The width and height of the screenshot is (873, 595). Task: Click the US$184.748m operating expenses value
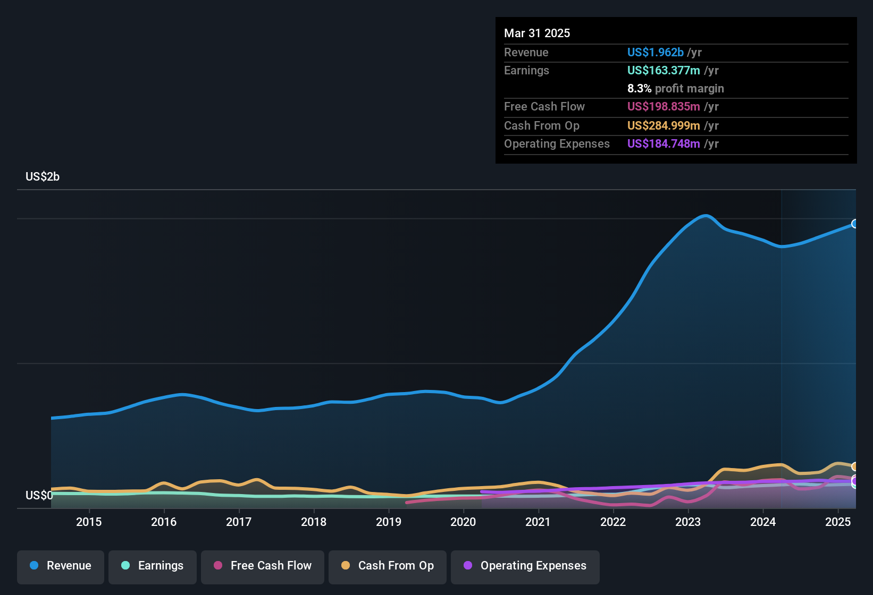pyautogui.click(x=664, y=144)
